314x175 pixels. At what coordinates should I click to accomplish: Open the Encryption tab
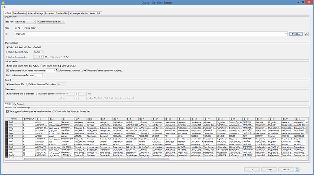[49, 13]
